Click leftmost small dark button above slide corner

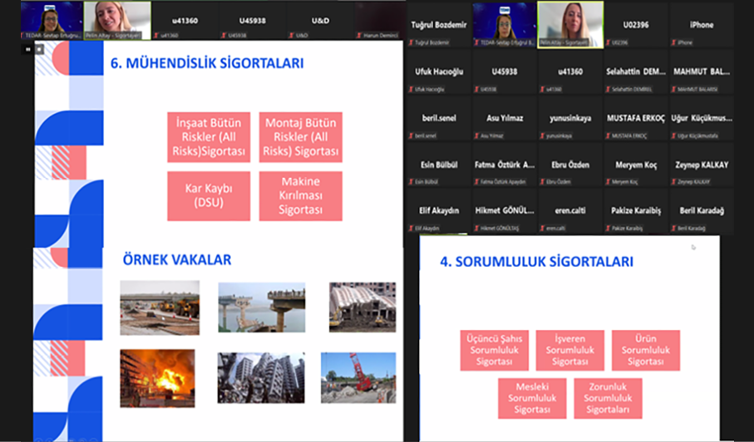pyautogui.click(x=27, y=49)
